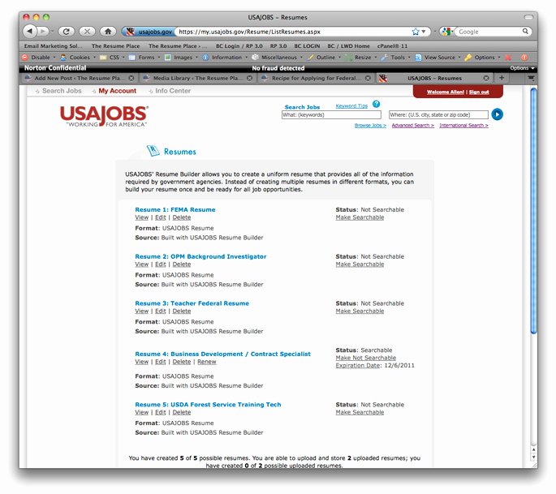Screen dimensions: 556x494
Task: Expand the Miscellaneous menu
Action: point(278,57)
